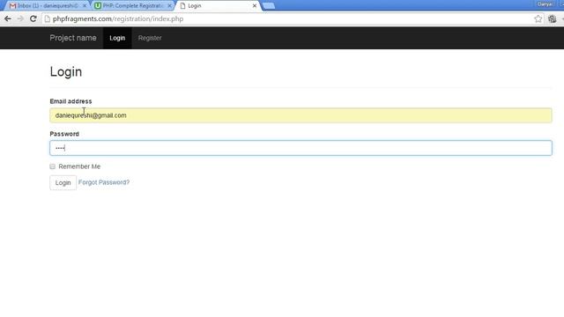Open the Register page from the navbar
Screen dimensions: 564x317
click(x=150, y=38)
